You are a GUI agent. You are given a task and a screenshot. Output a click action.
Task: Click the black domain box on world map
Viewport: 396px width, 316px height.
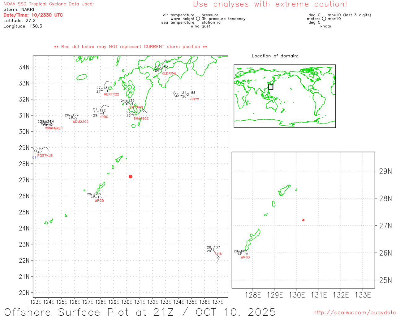(x=271, y=87)
